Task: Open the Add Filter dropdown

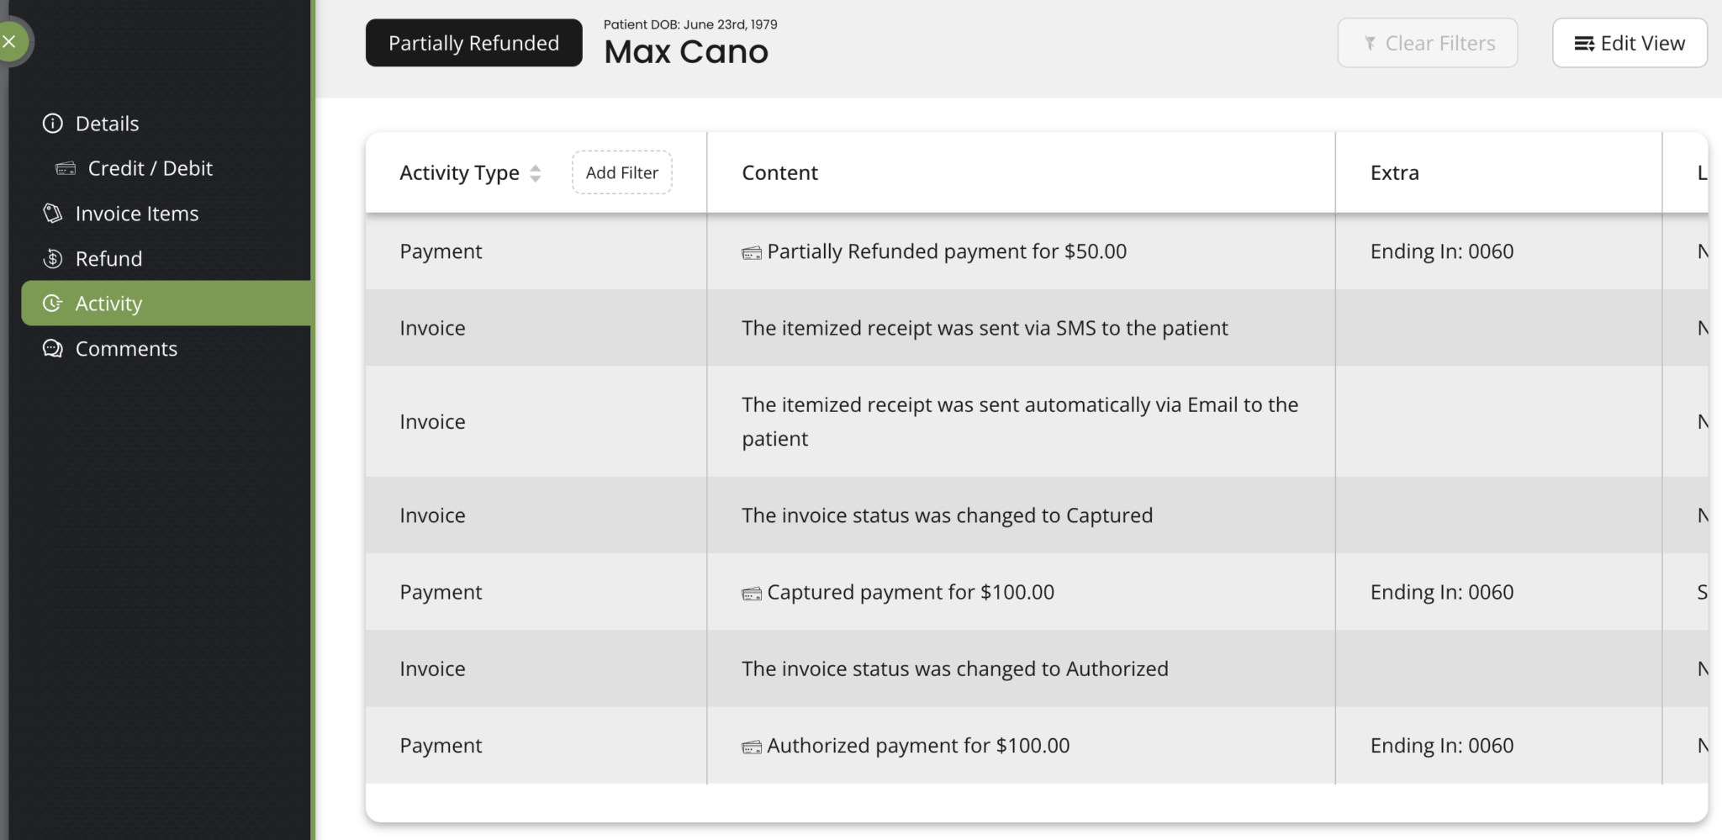Action: click(621, 172)
